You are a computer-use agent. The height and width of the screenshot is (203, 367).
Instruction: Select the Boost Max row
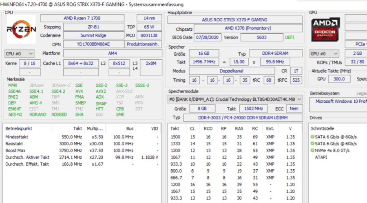click(x=82, y=150)
